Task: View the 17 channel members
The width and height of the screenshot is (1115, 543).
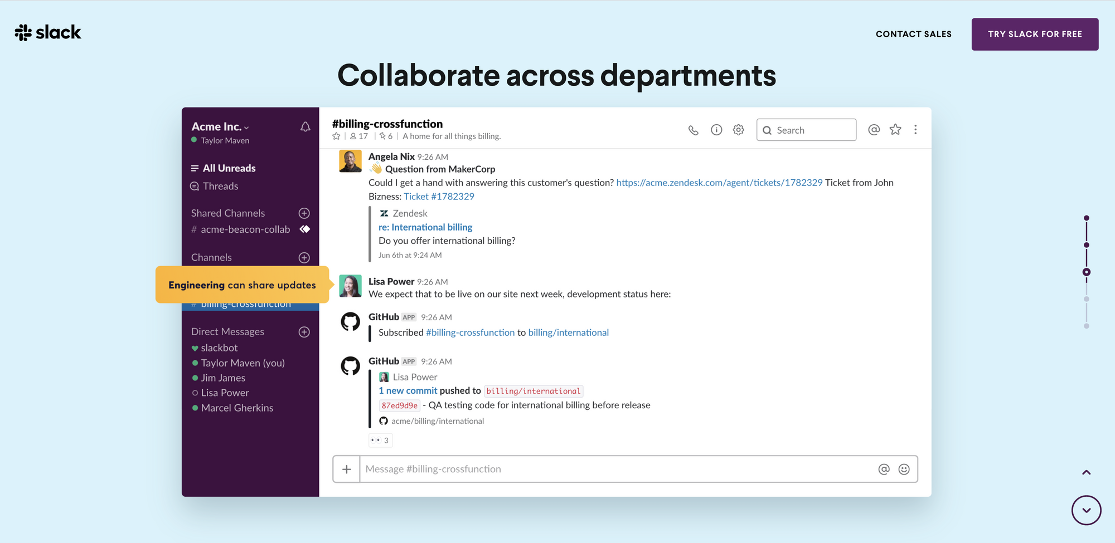Action: click(359, 136)
